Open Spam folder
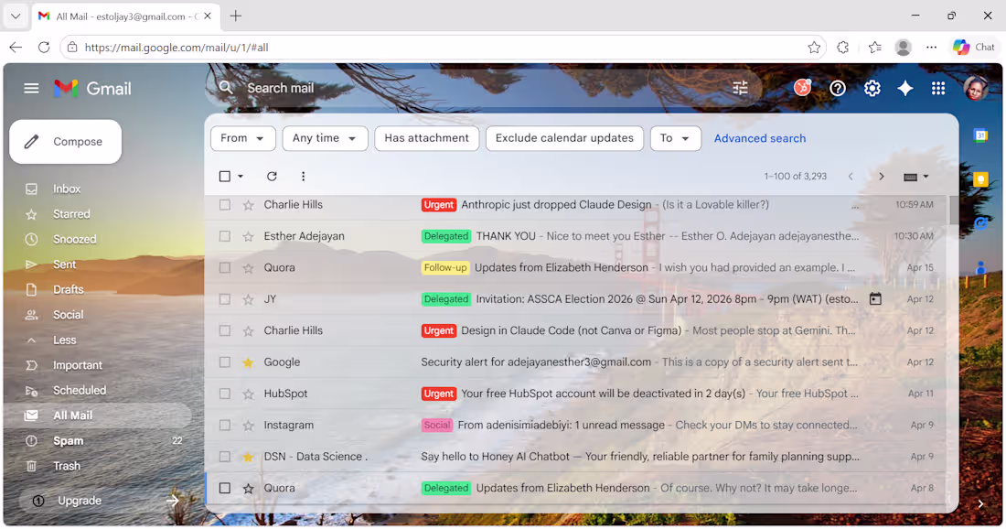This screenshot has width=1006, height=529. [x=68, y=440]
